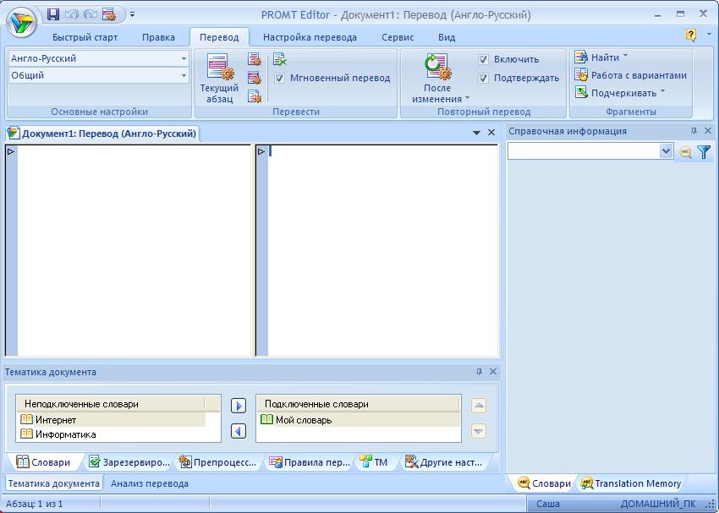Select the Тематика документа bottom tab

(53, 483)
